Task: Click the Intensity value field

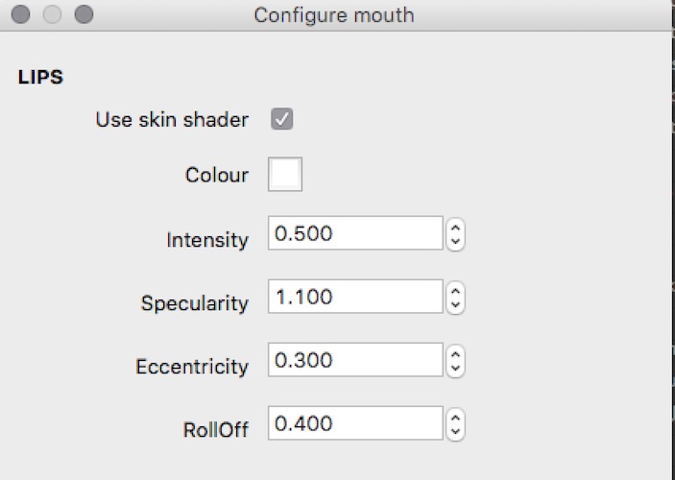Action: point(355,234)
